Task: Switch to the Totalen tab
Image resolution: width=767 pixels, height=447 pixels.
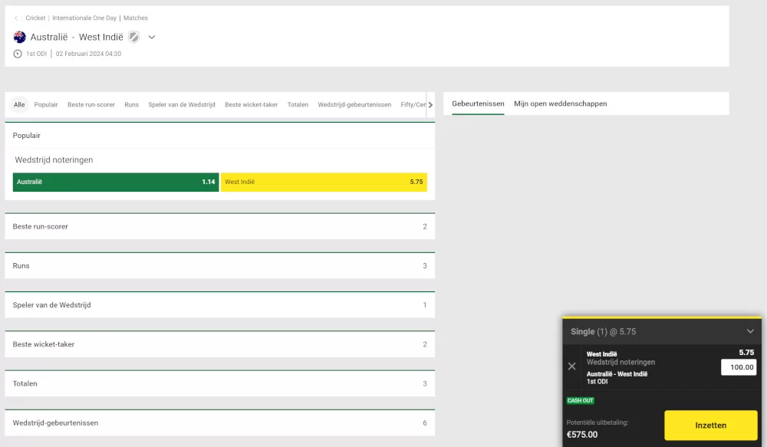Action: coord(298,105)
